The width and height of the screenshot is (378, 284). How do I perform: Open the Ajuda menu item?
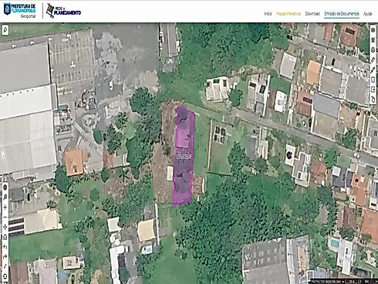[367, 14]
